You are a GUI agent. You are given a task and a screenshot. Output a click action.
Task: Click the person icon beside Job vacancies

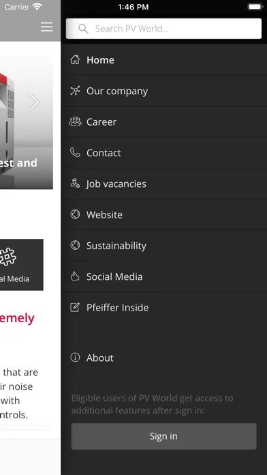[x=75, y=184]
